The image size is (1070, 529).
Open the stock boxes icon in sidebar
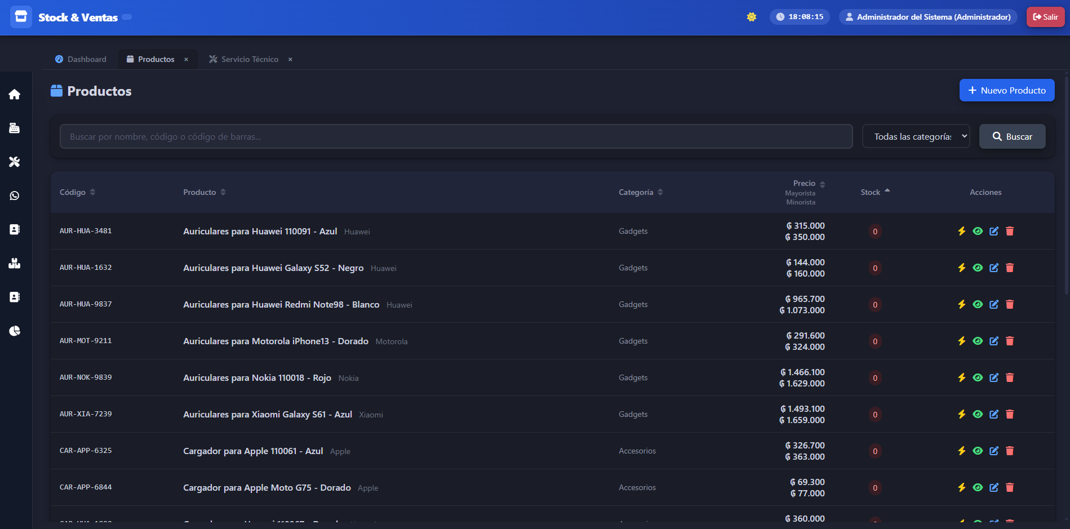click(x=15, y=263)
